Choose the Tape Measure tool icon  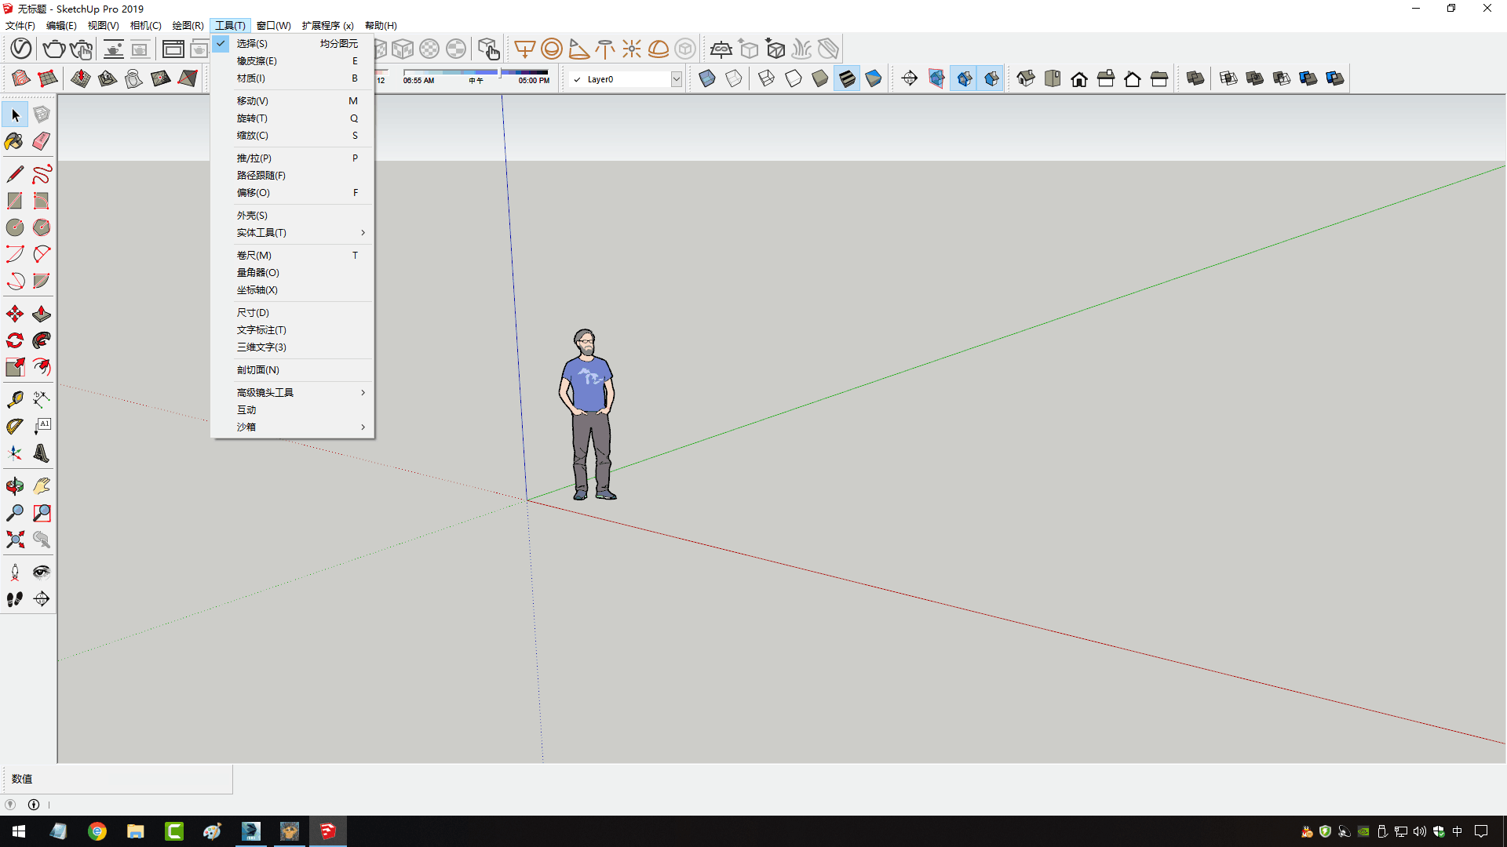pos(14,400)
